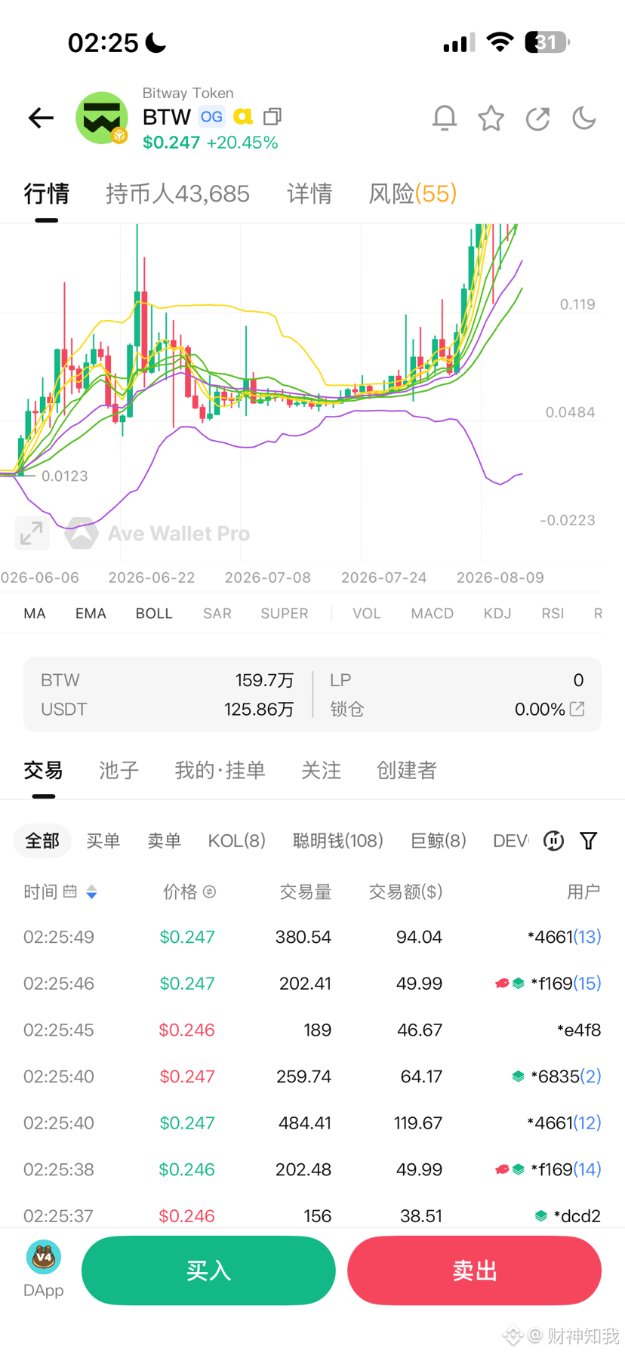The height and width of the screenshot is (1355, 625).
Task: Tap the 交易额 value 119.67
Action: tap(418, 1122)
